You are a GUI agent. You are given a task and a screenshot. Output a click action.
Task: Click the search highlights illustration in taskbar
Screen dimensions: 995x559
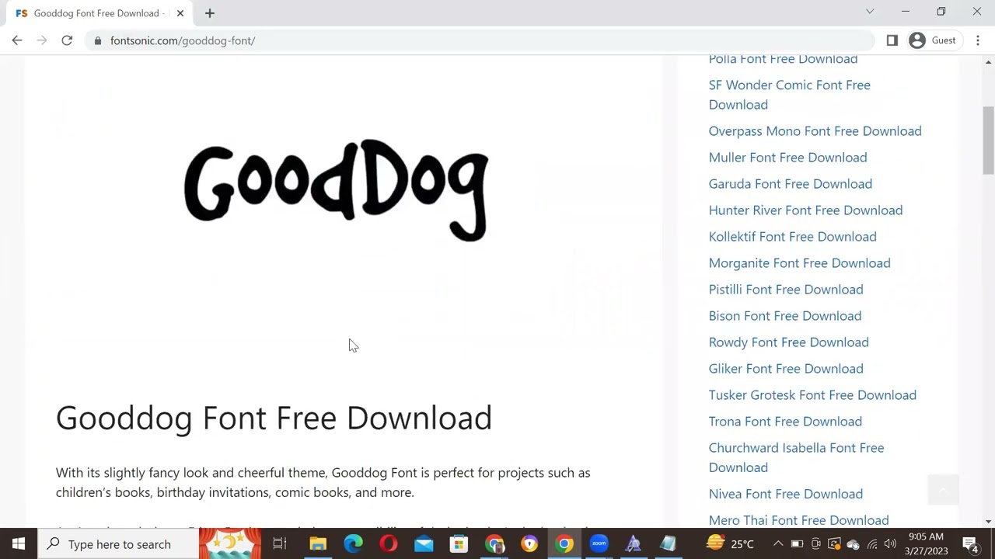[231, 543]
